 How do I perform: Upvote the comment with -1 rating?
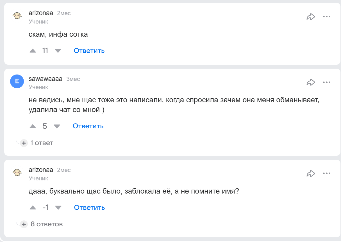[x=33, y=207]
